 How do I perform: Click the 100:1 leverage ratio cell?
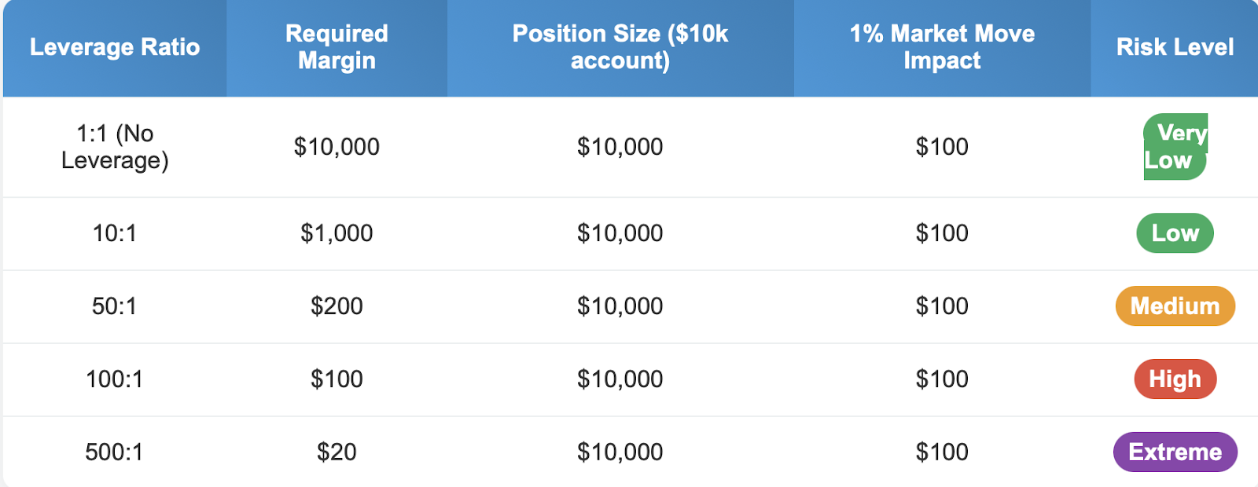(115, 379)
